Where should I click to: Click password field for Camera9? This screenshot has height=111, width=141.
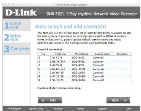coord(122,80)
